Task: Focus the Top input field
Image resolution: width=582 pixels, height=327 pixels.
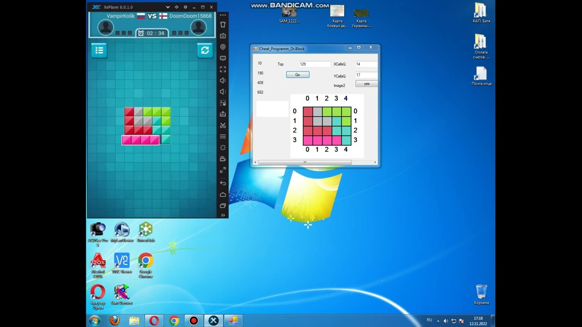Action: (315, 64)
